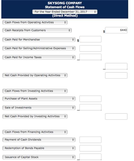Open the Redemption of Bonds Payable dropdown

(39, 148)
